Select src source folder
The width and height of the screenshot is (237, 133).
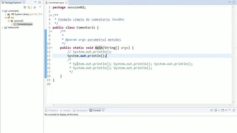[12, 18]
